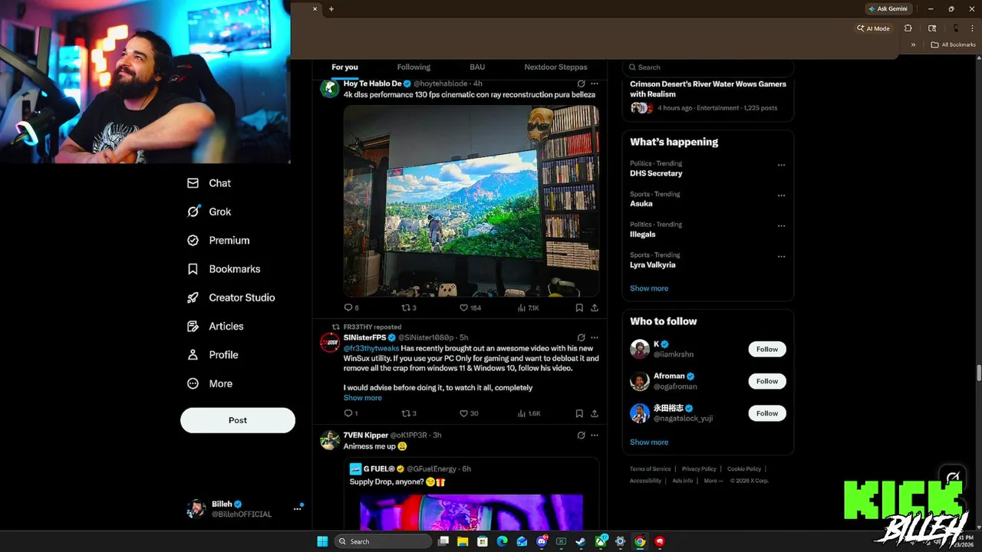Open Chrome's three-dot menu

coord(972,28)
